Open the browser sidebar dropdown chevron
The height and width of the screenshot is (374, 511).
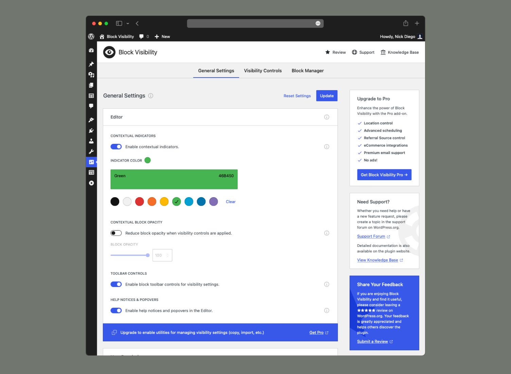(128, 23)
